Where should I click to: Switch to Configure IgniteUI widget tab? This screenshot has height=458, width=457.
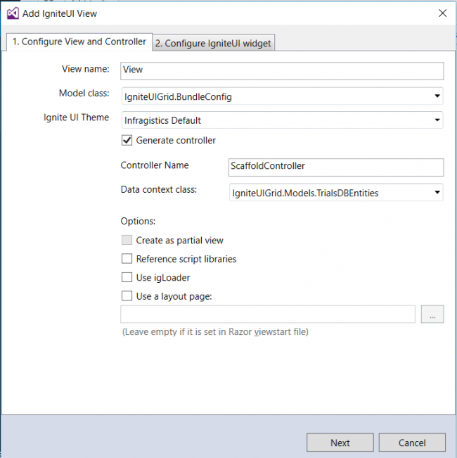213,43
